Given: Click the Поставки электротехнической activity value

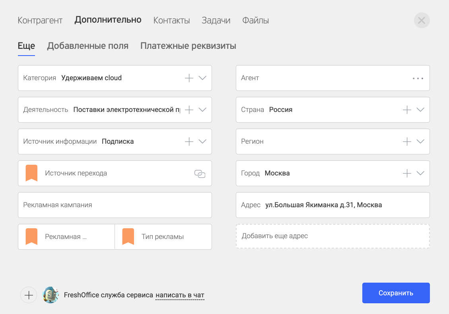Looking at the screenshot, I should (126, 110).
